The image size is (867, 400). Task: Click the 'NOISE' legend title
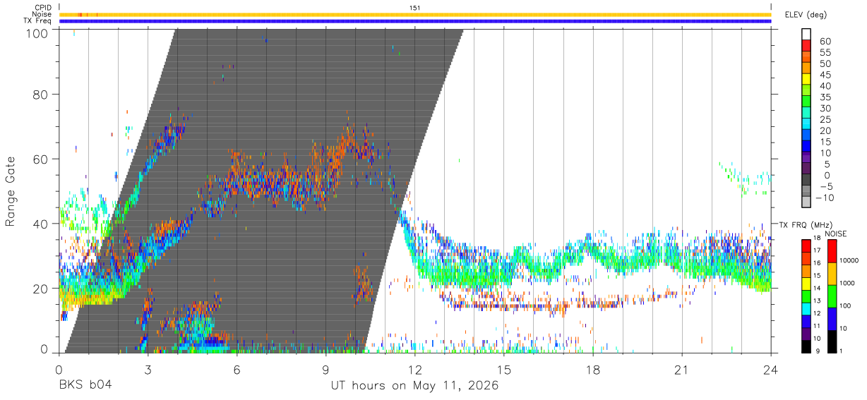[x=835, y=234]
